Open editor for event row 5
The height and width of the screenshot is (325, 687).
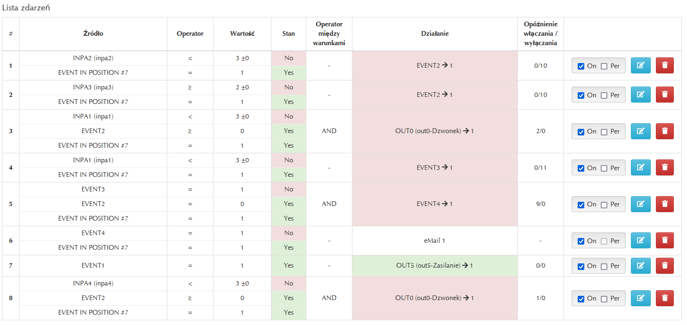tap(640, 204)
